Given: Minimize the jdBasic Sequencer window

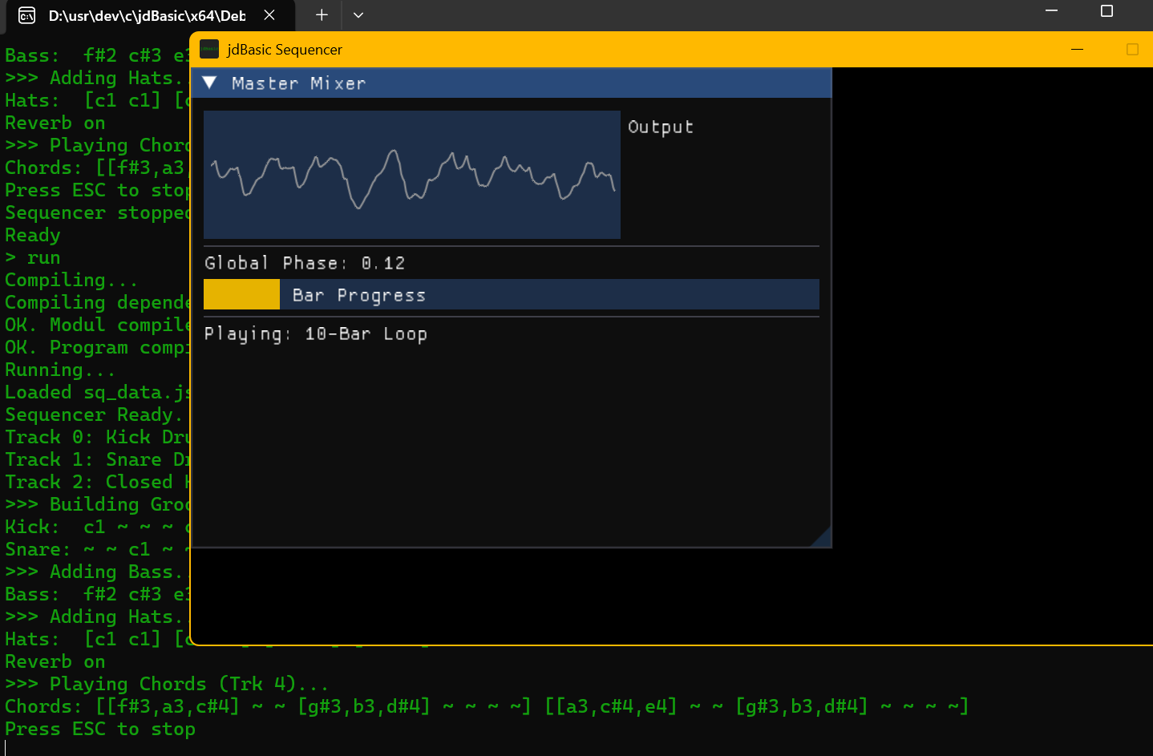Looking at the screenshot, I should tap(1077, 50).
